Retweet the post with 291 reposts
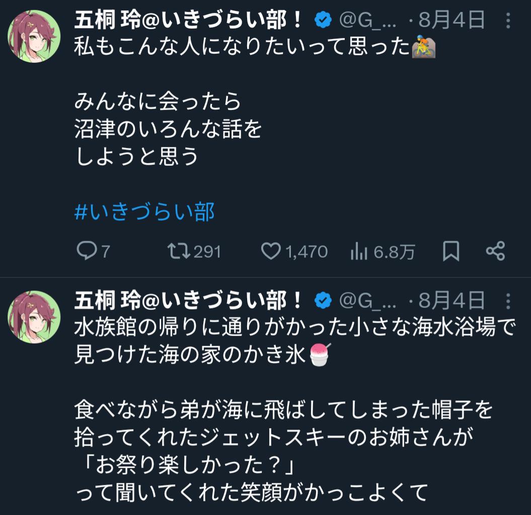The height and width of the screenshot is (515, 531). tap(179, 251)
